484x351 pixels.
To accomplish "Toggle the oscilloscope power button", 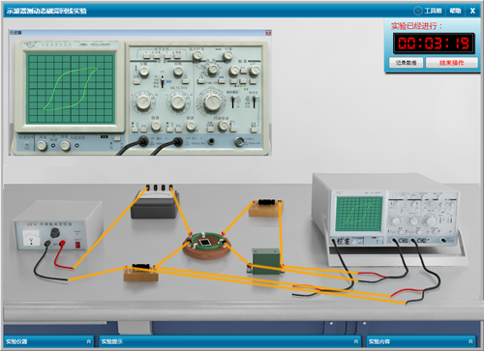I will click(117, 138).
